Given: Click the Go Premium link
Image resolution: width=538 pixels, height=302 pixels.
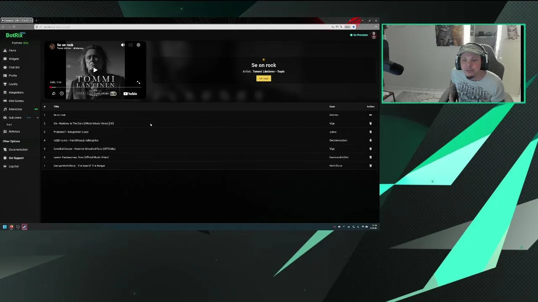Looking at the screenshot, I should coord(359,35).
